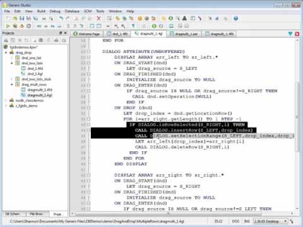Click the cursor position 35:22 indicator
This screenshot has width=303, height=227.
point(218,221)
